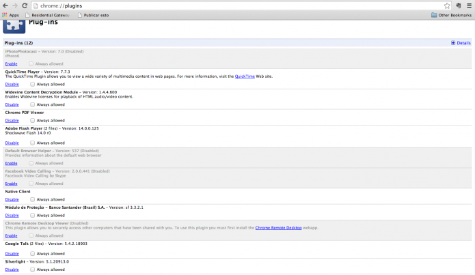Click the chrome://plugins address bar
The height and width of the screenshot is (275, 475).
(x=241, y=5)
